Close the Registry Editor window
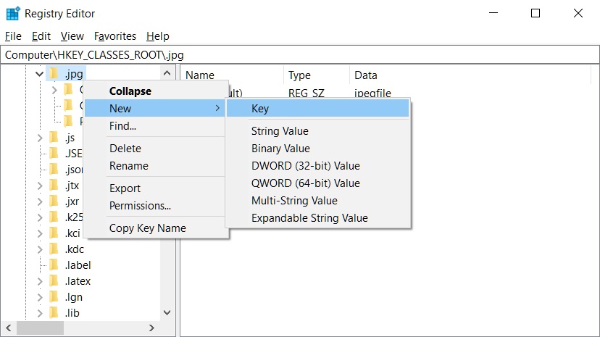The width and height of the screenshot is (600, 337). pyautogui.click(x=578, y=13)
